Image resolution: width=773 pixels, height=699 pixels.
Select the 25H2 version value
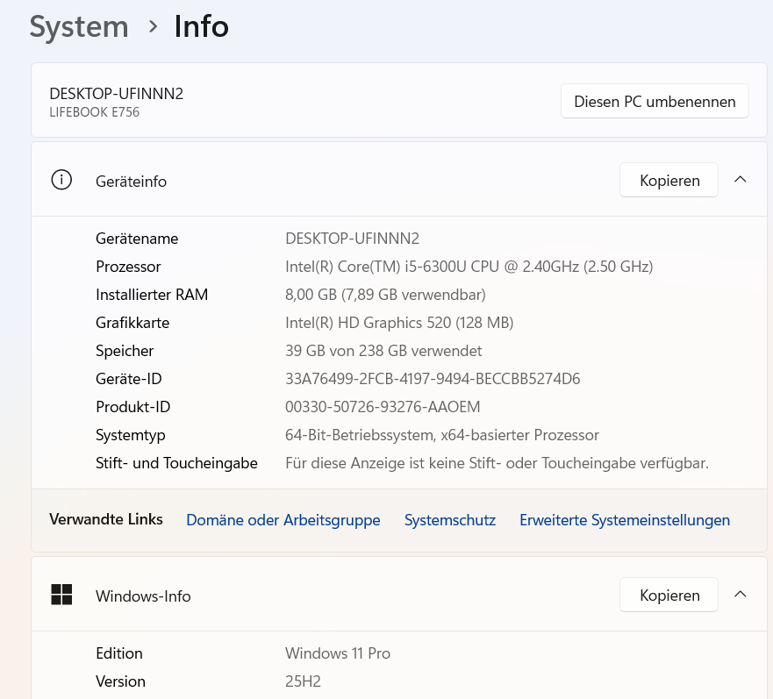(x=304, y=681)
